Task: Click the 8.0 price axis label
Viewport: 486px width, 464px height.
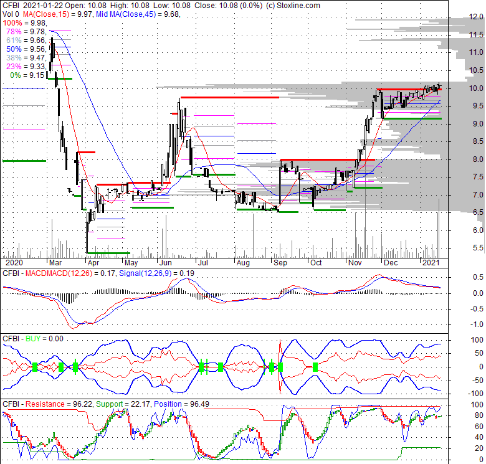Action: click(478, 159)
